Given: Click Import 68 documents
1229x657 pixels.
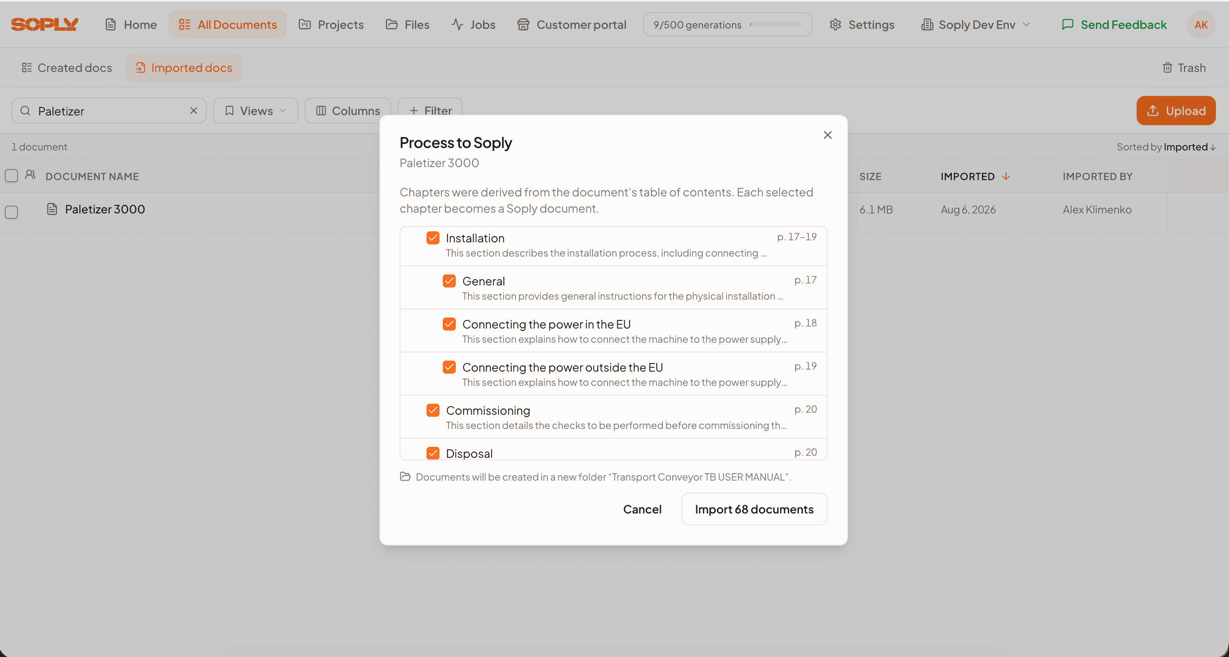Looking at the screenshot, I should point(754,509).
